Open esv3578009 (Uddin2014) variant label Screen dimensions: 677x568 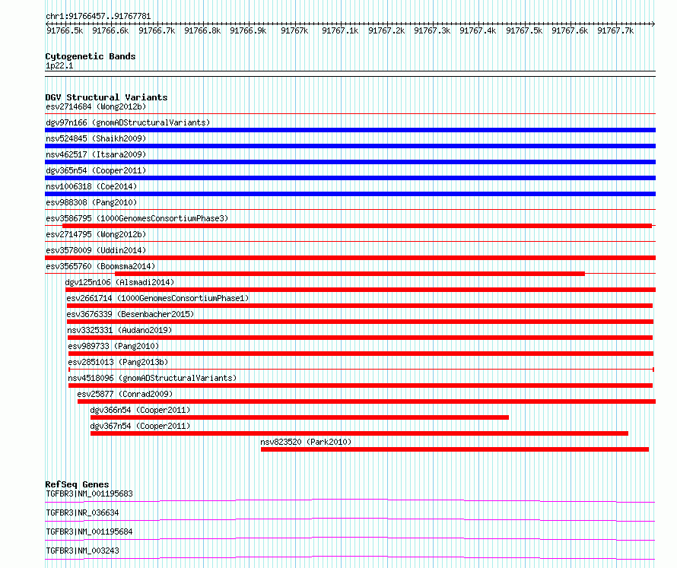pyautogui.click(x=96, y=250)
